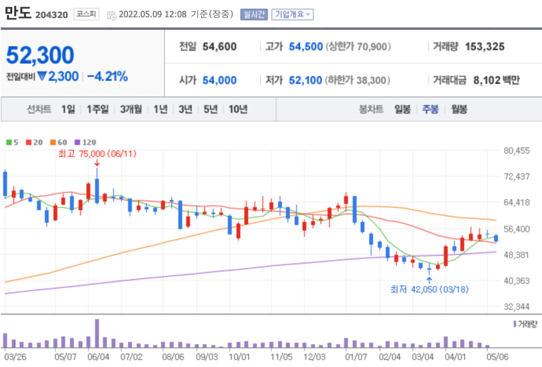Click the trading amount 8,102 백만

pyautogui.click(x=496, y=80)
